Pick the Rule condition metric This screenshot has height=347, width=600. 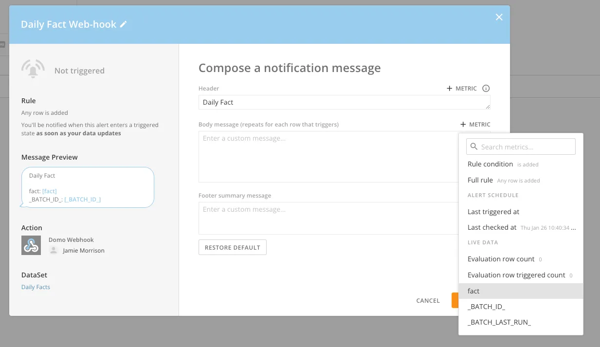click(490, 164)
